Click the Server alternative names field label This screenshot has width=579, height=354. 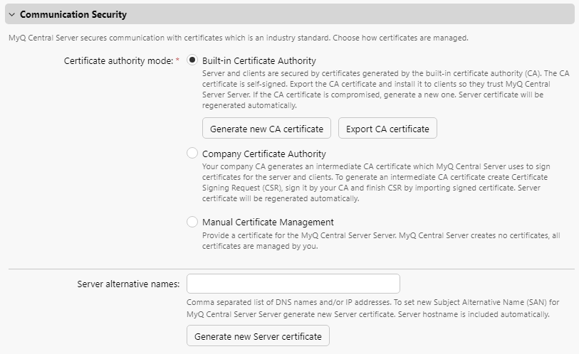pyautogui.click(x=128, y=284)
